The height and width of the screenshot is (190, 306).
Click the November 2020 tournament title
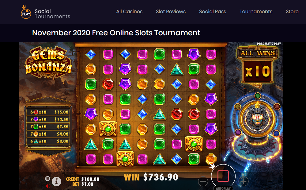116,33
